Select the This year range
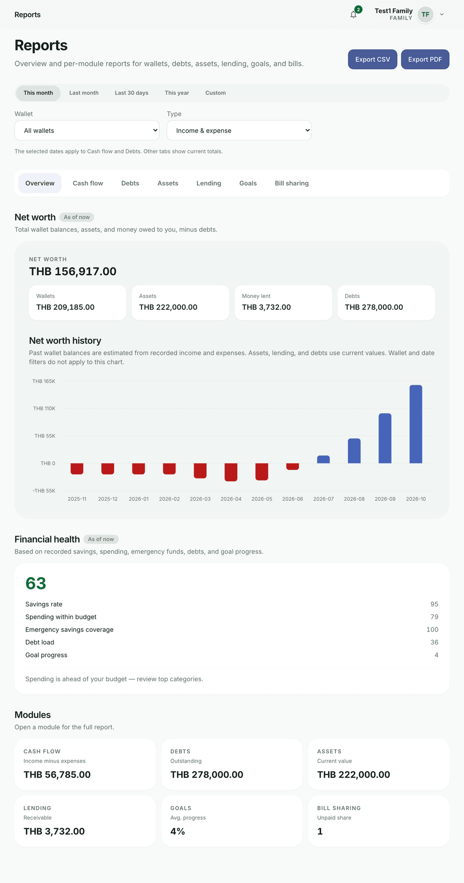The width and height of the screenshot is (464, 883). [177, 93]
